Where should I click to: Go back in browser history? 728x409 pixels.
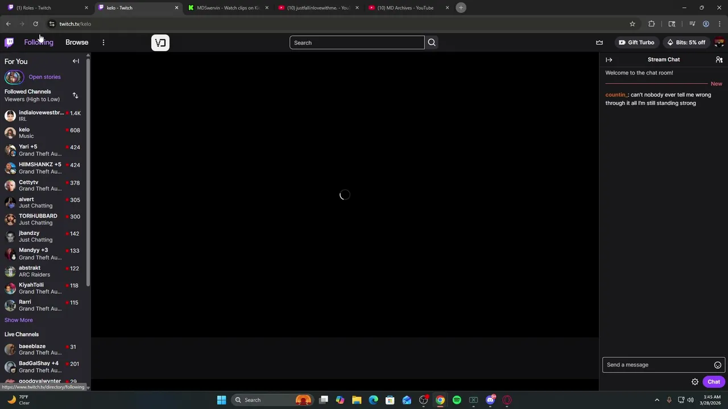tap(8, 24)
